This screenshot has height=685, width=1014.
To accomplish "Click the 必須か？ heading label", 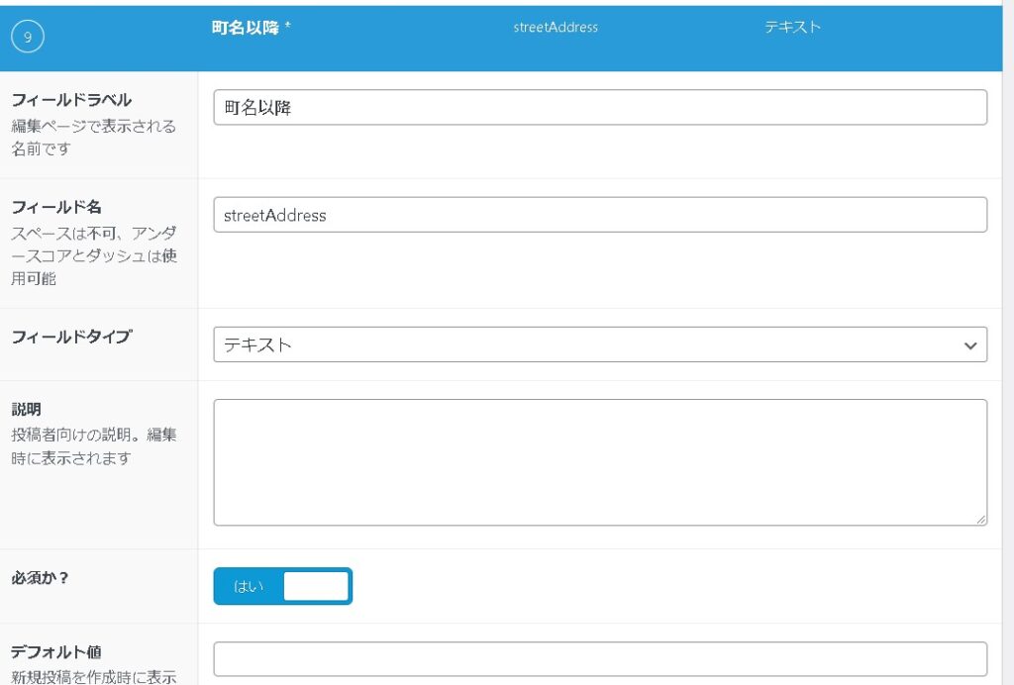I will click(x=40, y=577).
